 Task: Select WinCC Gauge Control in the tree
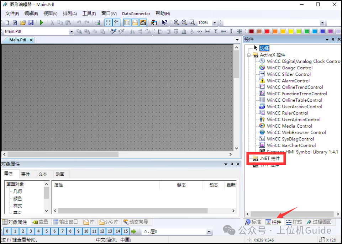click(x=289, y=68)
